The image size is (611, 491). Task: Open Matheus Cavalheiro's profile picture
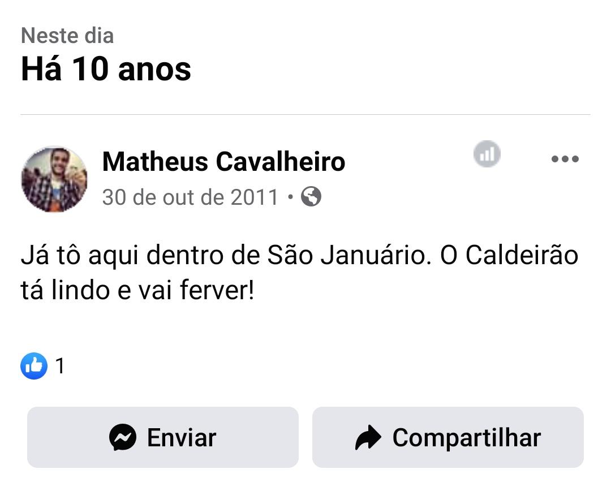click(54, 179)
